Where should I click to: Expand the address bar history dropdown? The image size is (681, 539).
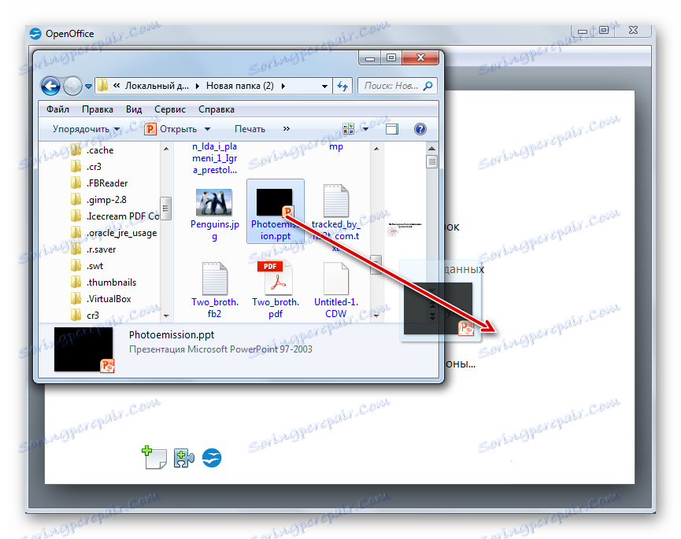click(324, 87)
